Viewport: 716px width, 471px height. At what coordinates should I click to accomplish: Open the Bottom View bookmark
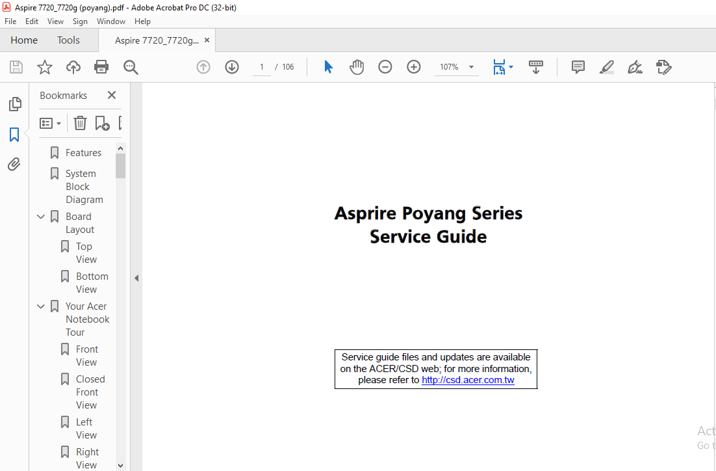click(x=92, y=282)
